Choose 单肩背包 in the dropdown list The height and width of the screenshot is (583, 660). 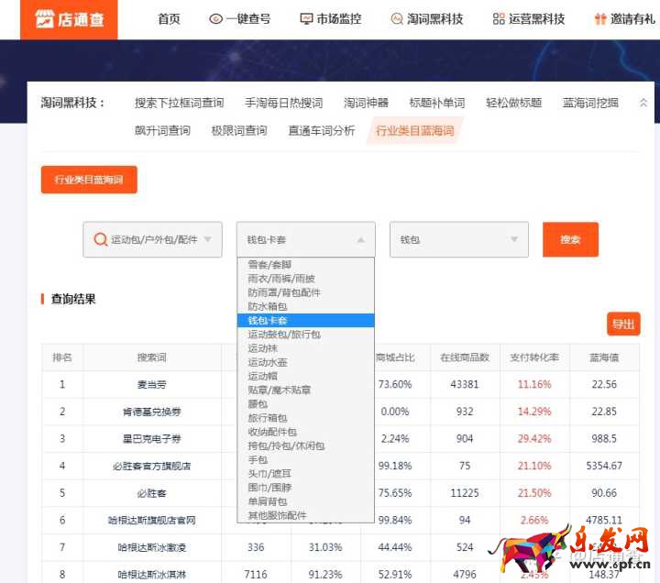click(266, 501)
